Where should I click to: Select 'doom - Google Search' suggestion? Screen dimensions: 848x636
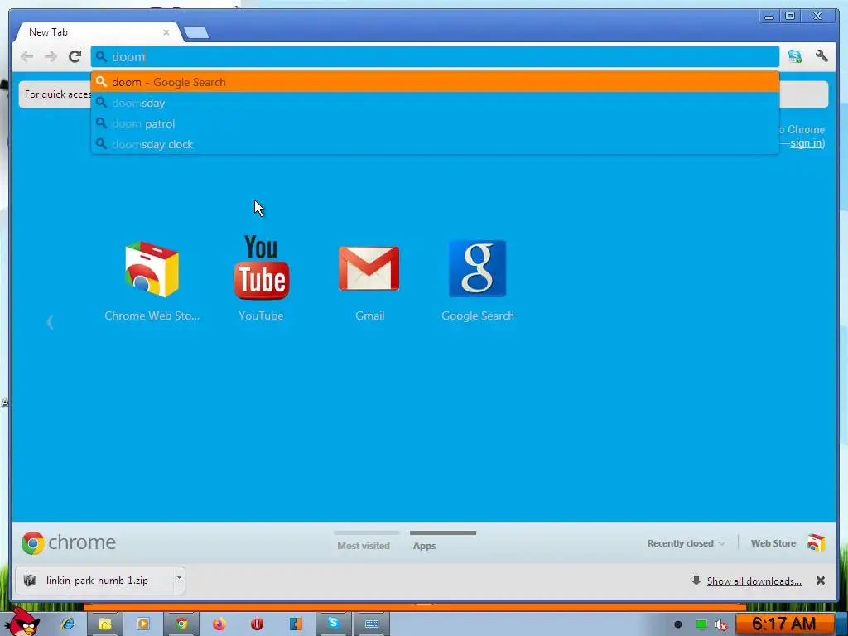[435, 82]
